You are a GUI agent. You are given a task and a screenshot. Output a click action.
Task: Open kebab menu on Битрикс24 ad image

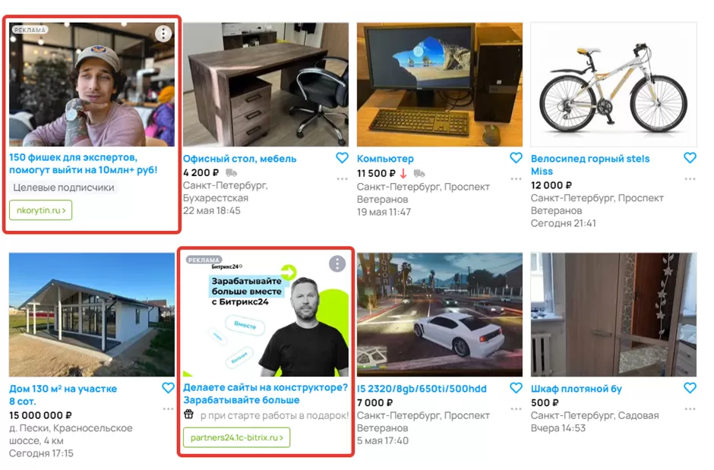(337, 264)
